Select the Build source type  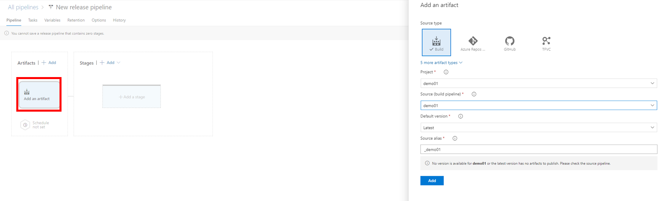pos(436,43)
